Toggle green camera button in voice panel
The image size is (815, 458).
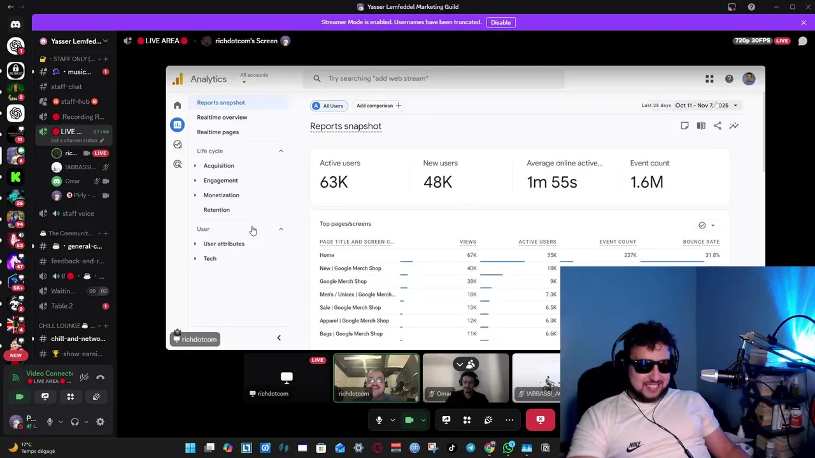[19, 396]
